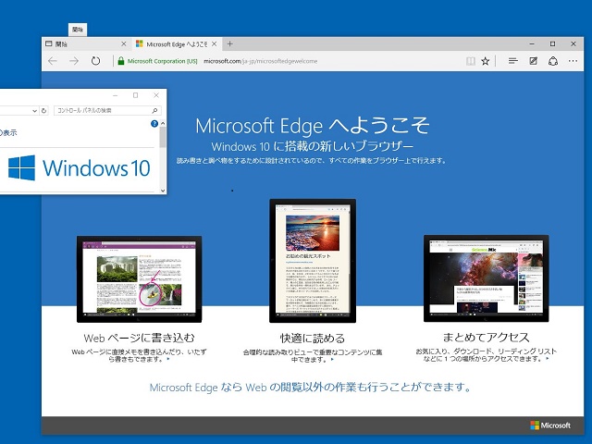The image size is (592, 444).
Task: Click the Control Panel search field
Action: 107,110
